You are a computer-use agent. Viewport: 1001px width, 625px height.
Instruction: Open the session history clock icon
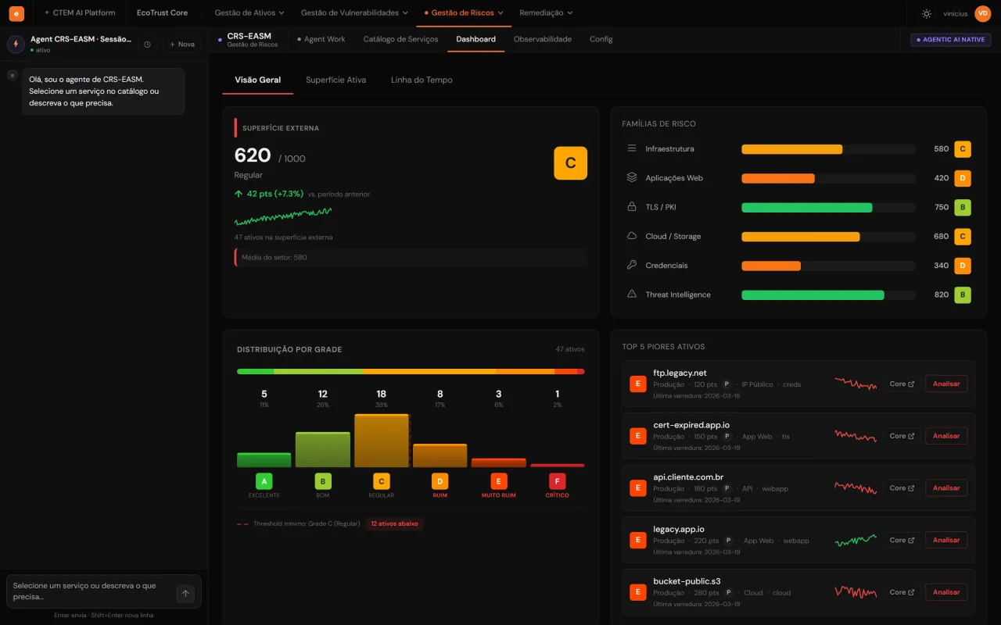(147, 45)
